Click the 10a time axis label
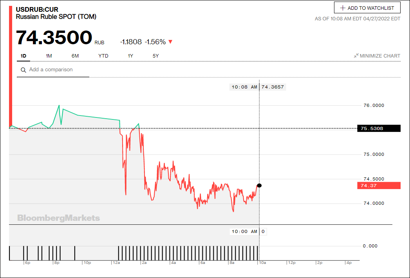The width and height of the screenshot is (410, 278). coord(262,263)
